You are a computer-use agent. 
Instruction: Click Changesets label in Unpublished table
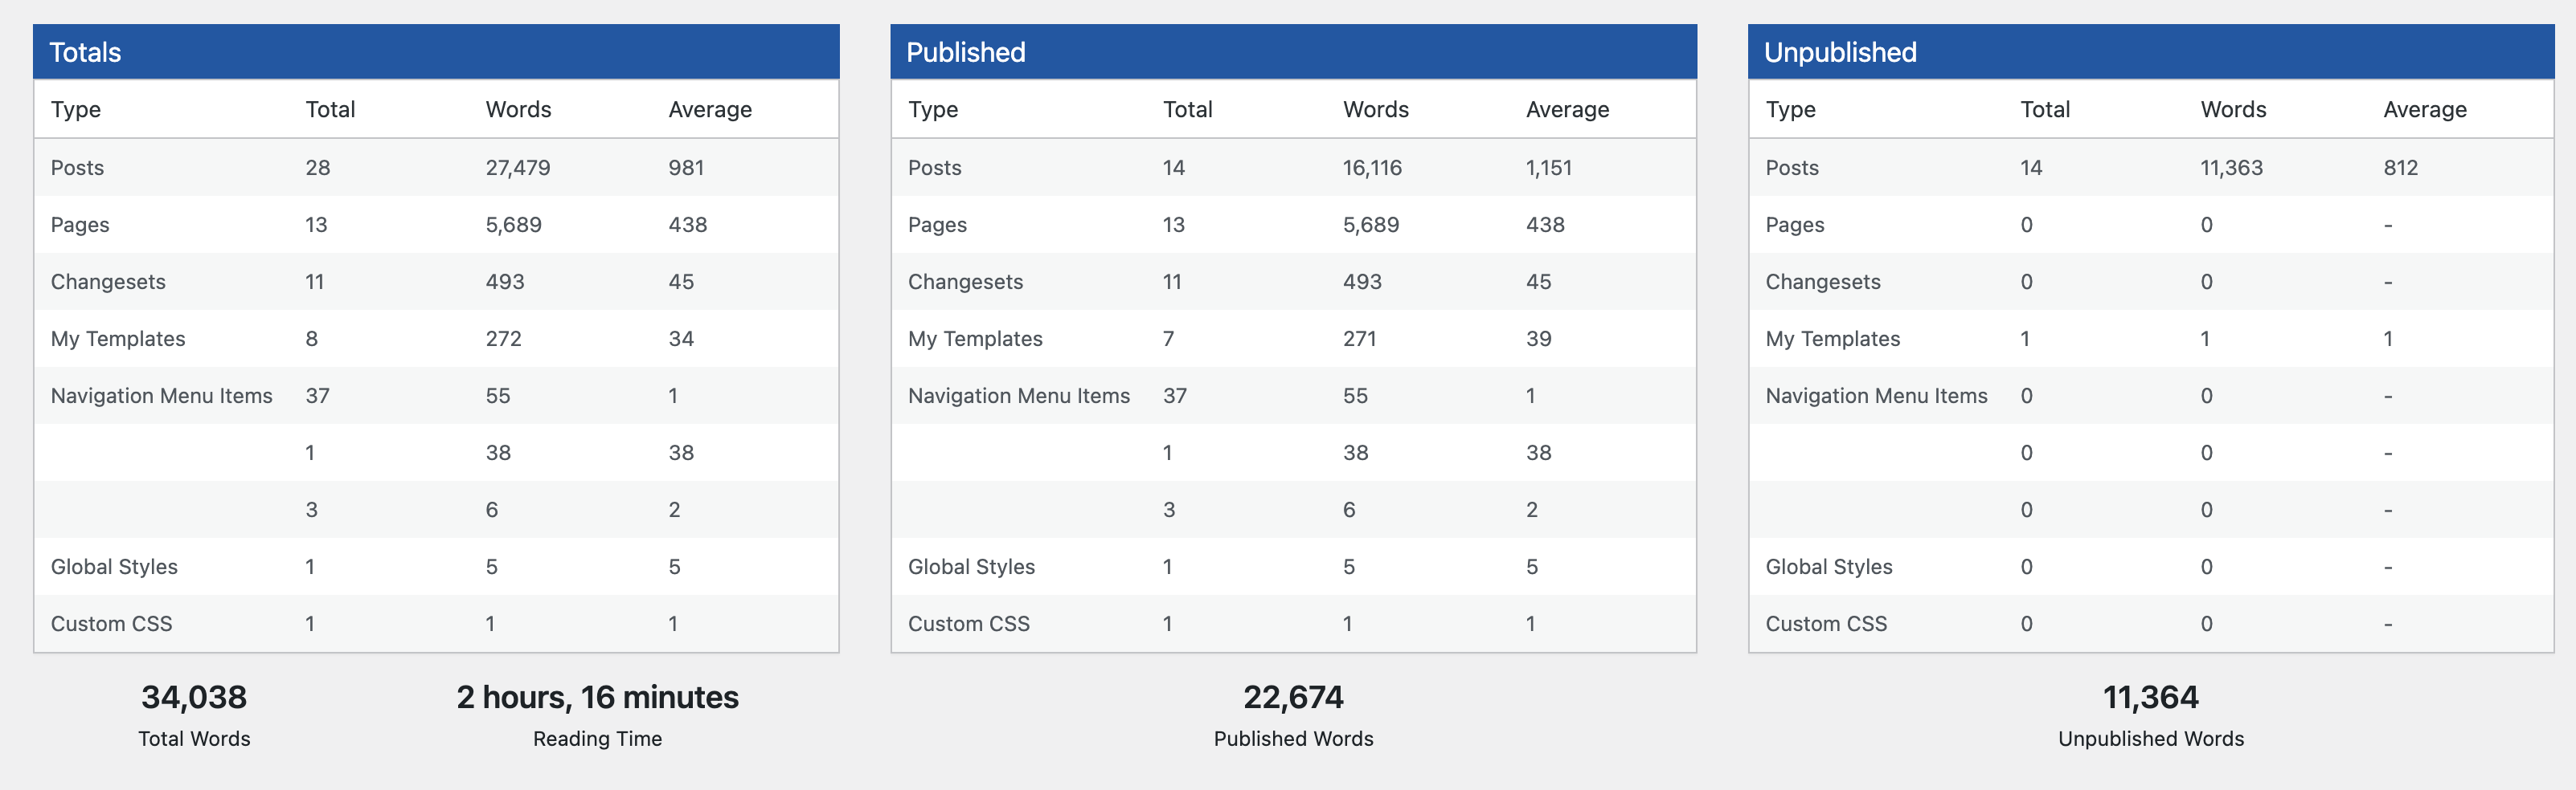(x=1823, y=282)
